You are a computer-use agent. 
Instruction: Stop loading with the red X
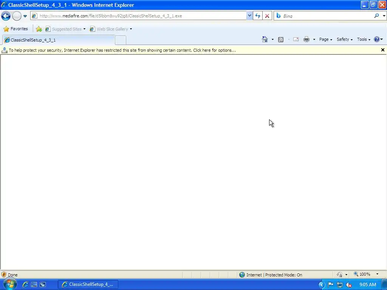point(267,16)
